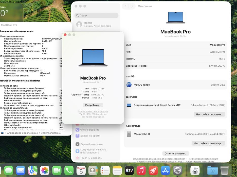Go forward with the right chevron in Settings
Viewport: 237px width, 177px height.
tap(132, 6)
